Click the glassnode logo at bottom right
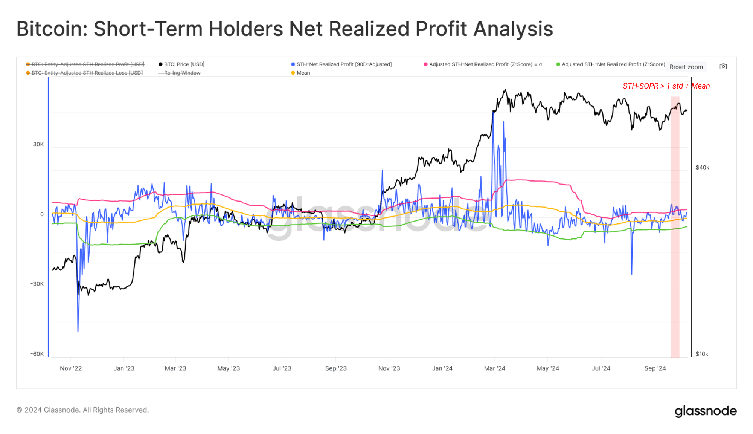Viewport: 753px width, 434px height. pos(706,411)
